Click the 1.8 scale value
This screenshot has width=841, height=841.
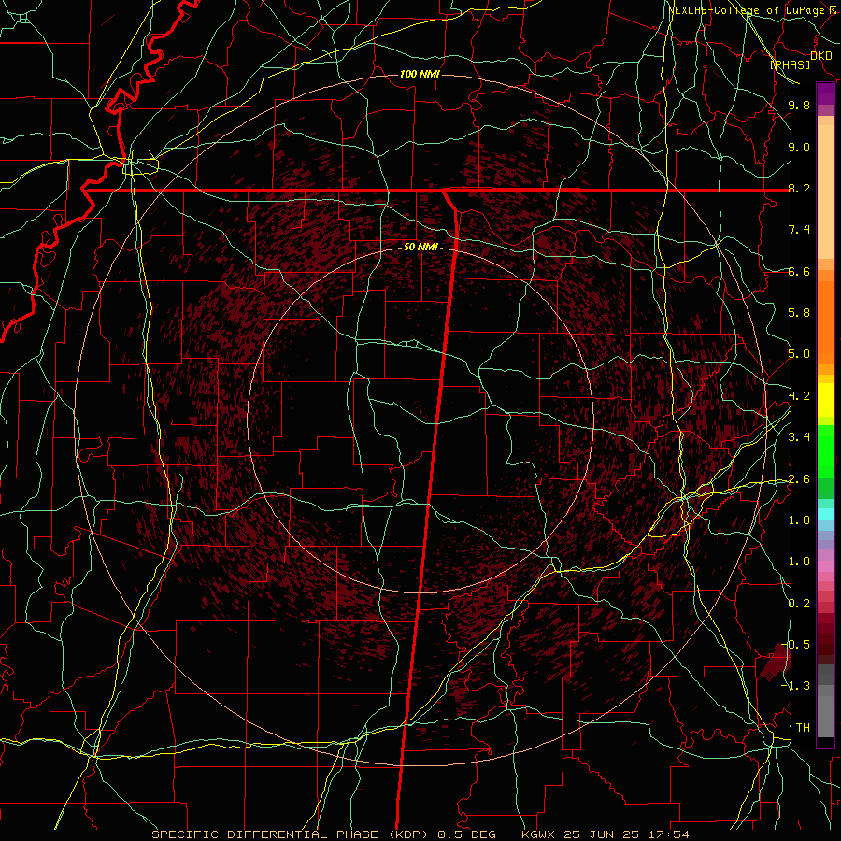click(x=799, y=520)
